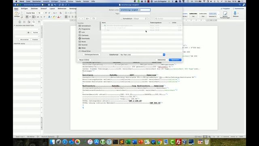Toggle underline formatting in ribbon
The width and height of the screenshot is (259, 146).
click(33, 17)
